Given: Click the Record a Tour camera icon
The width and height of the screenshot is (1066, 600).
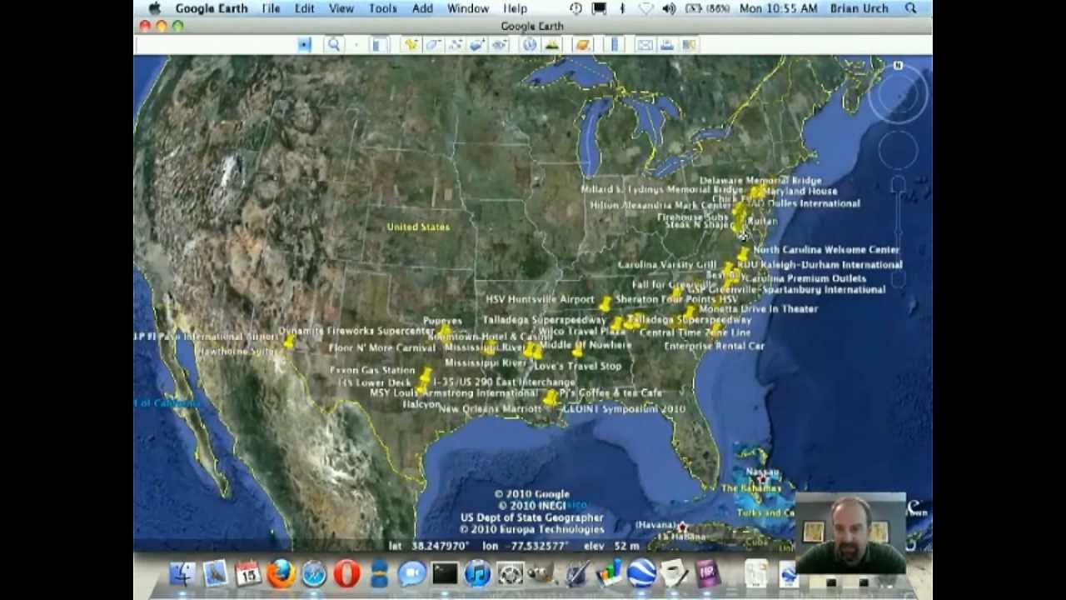Looking at the screenshot, I should tap(500, 45).
